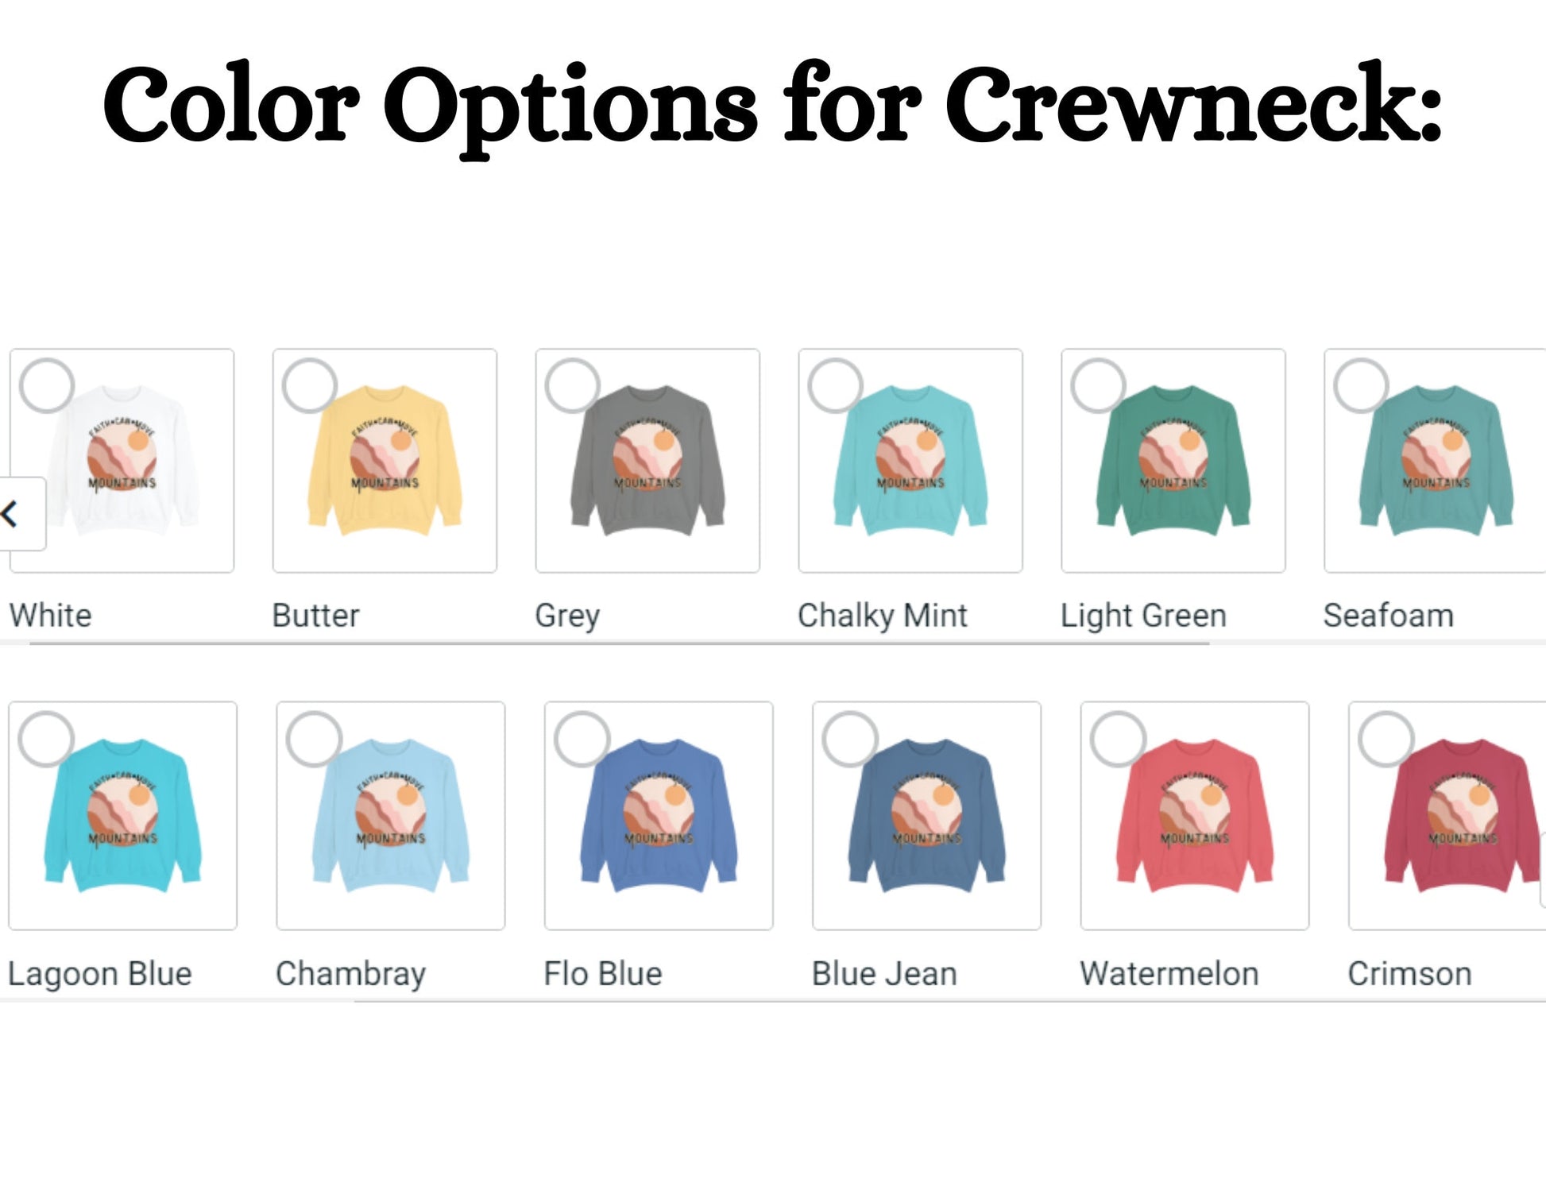
Task: Select the Butter color radio button
Action: pyautogui.click(x=310, y=386)
